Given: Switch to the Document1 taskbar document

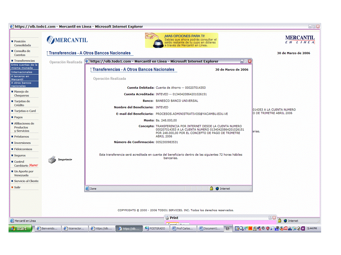Looking at the screenshot, I should tap(210, 228).
